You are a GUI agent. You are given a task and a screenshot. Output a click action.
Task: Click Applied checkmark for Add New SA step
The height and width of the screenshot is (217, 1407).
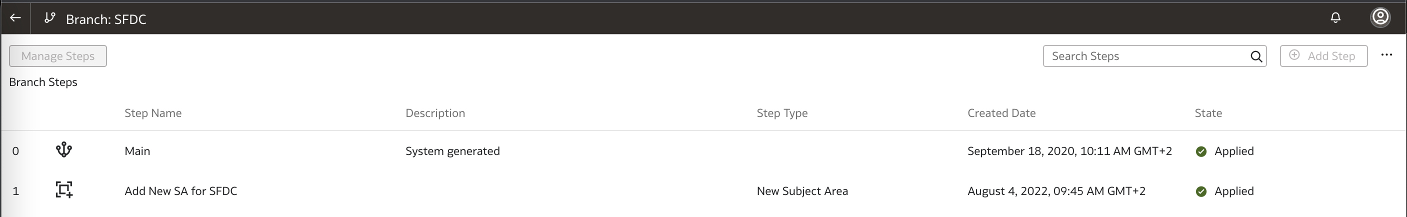point(1200,191)
